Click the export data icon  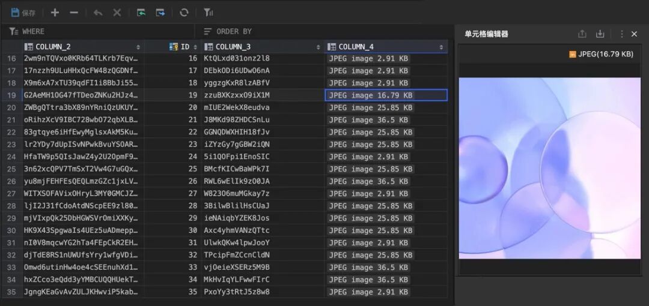click(160, 13)
